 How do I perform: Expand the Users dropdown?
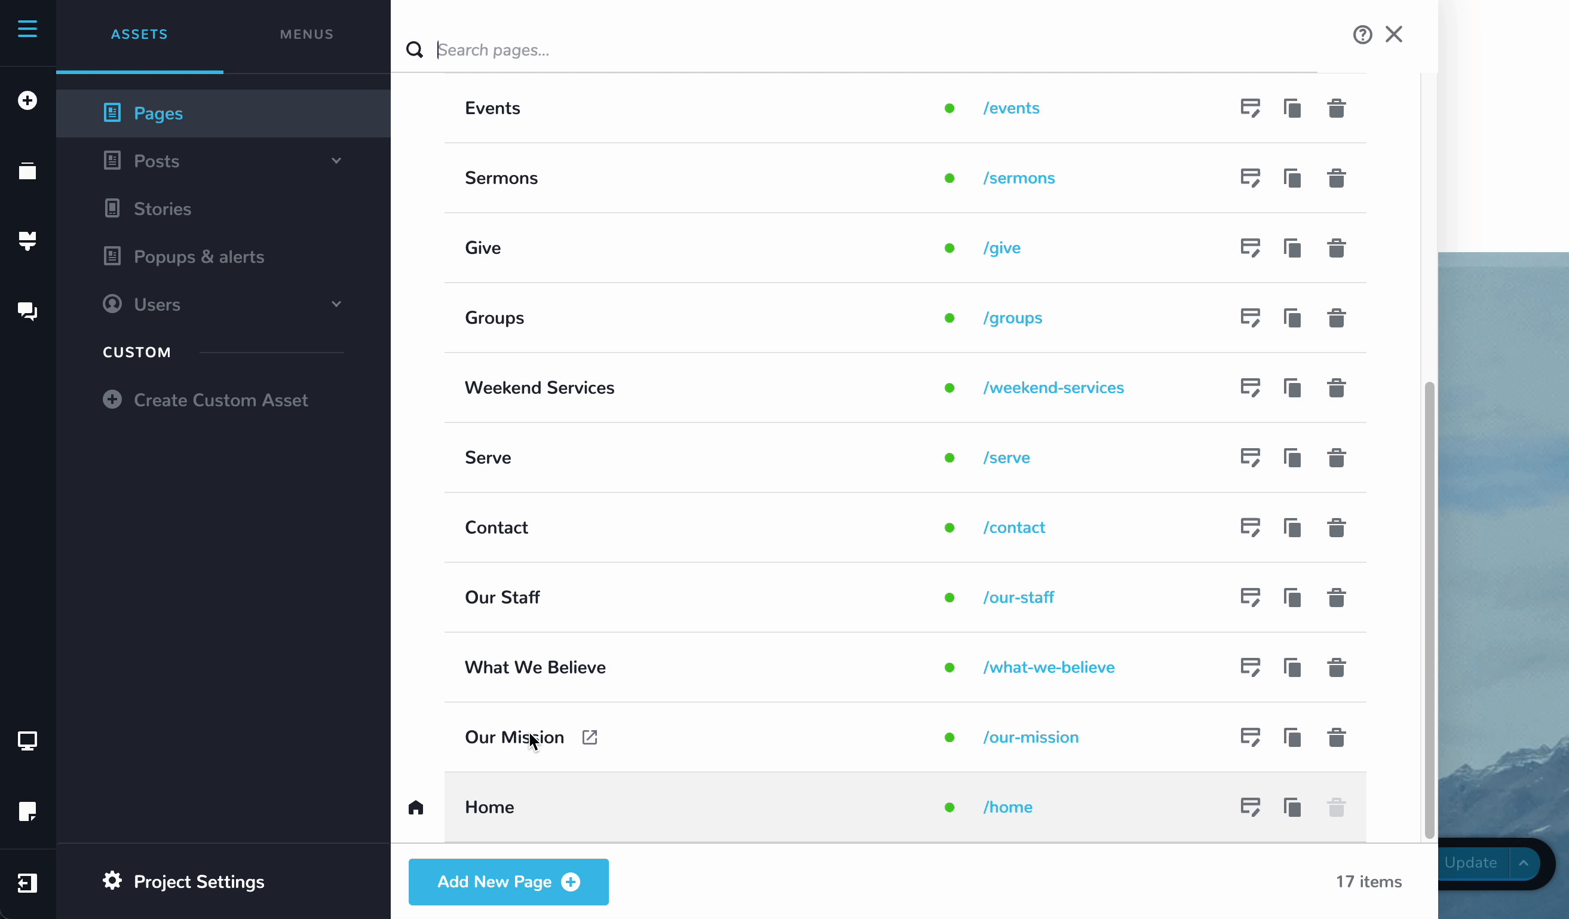point(336,304)
